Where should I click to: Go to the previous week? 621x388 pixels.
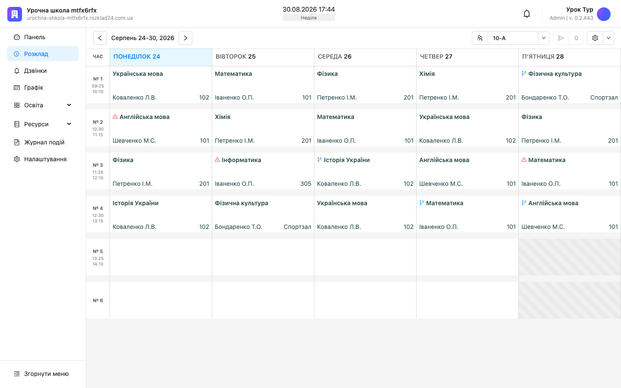100,38
